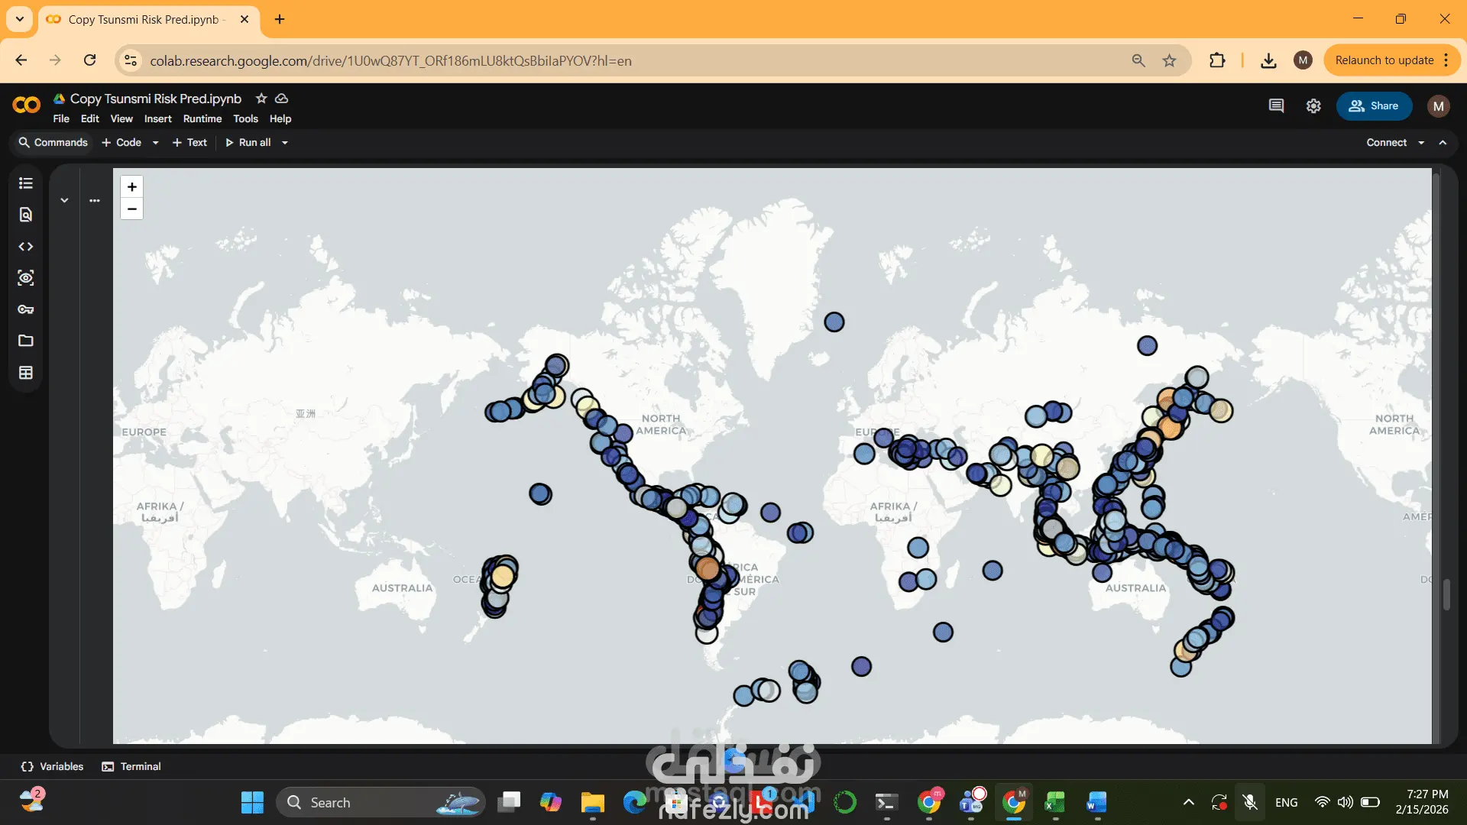Image resolution: width=1467 pixels, height=825 pixels.
Task: Open the Code snippets panel
Action: 26,247
